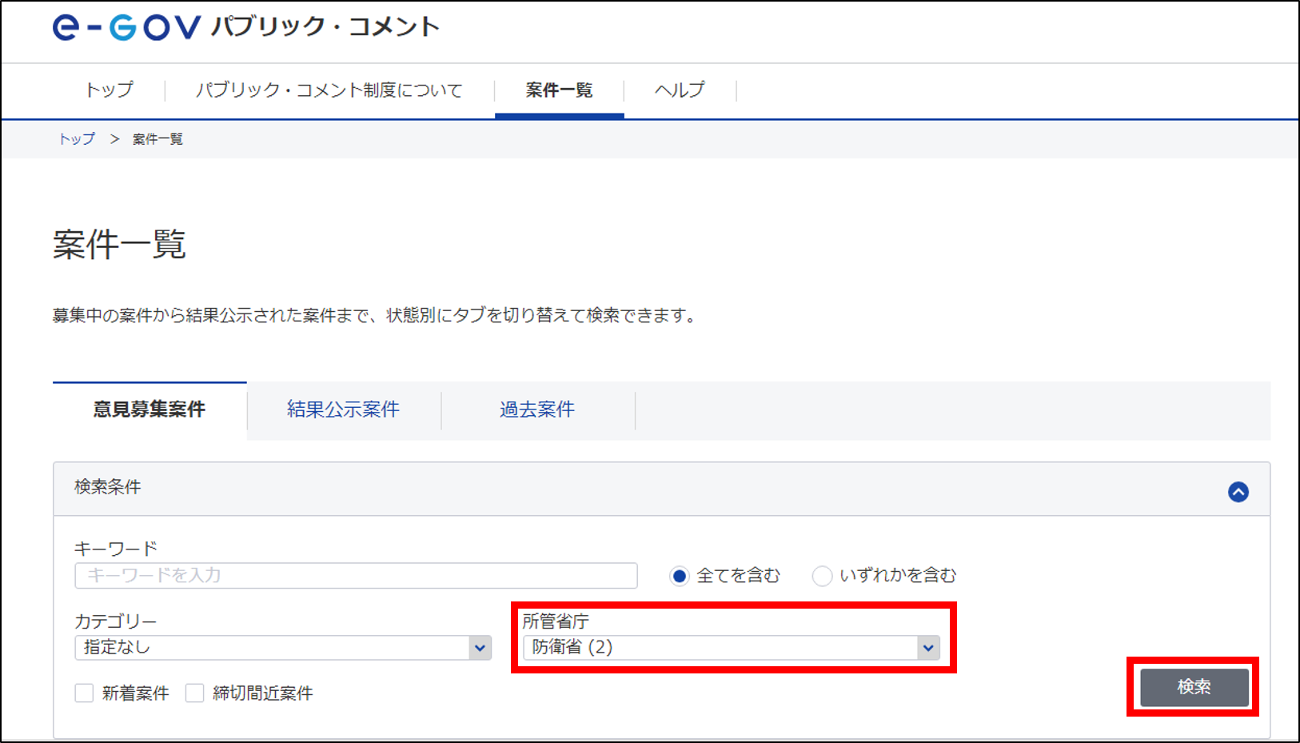Enable the 新着案件 checkbox
This screenshot has width=1300, height=743.
click(84, 693)
